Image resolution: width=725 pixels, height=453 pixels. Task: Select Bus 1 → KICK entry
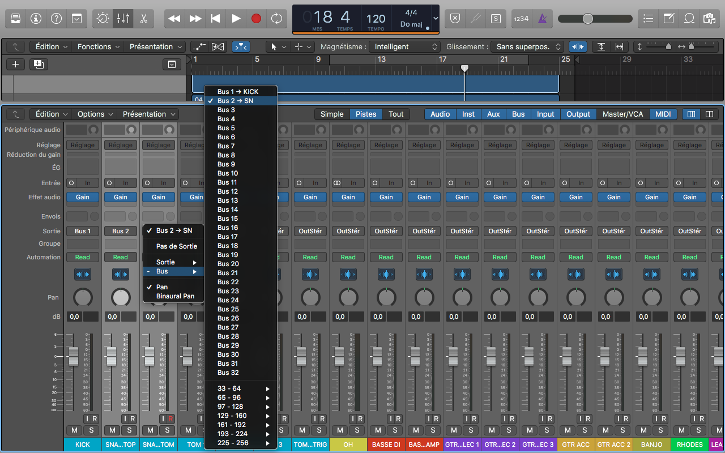click(x=241, y=92)
